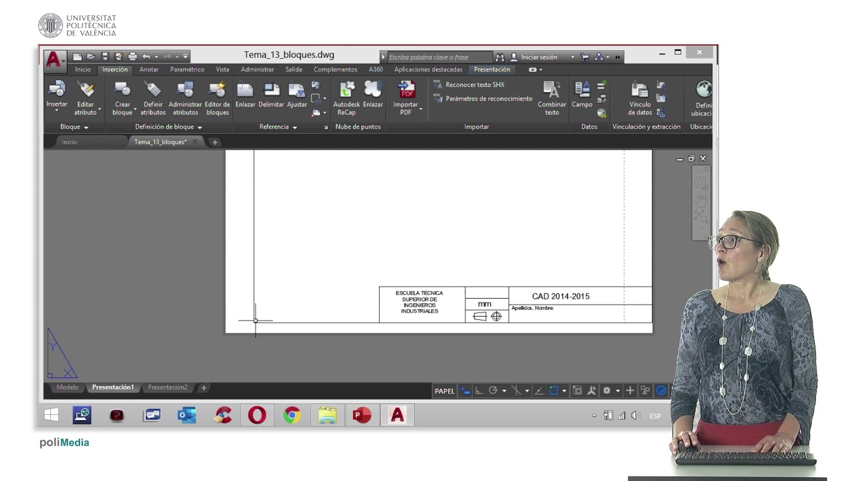Click the Enlazar reference tool
This screenshot has height=481, width=856.
245,95
